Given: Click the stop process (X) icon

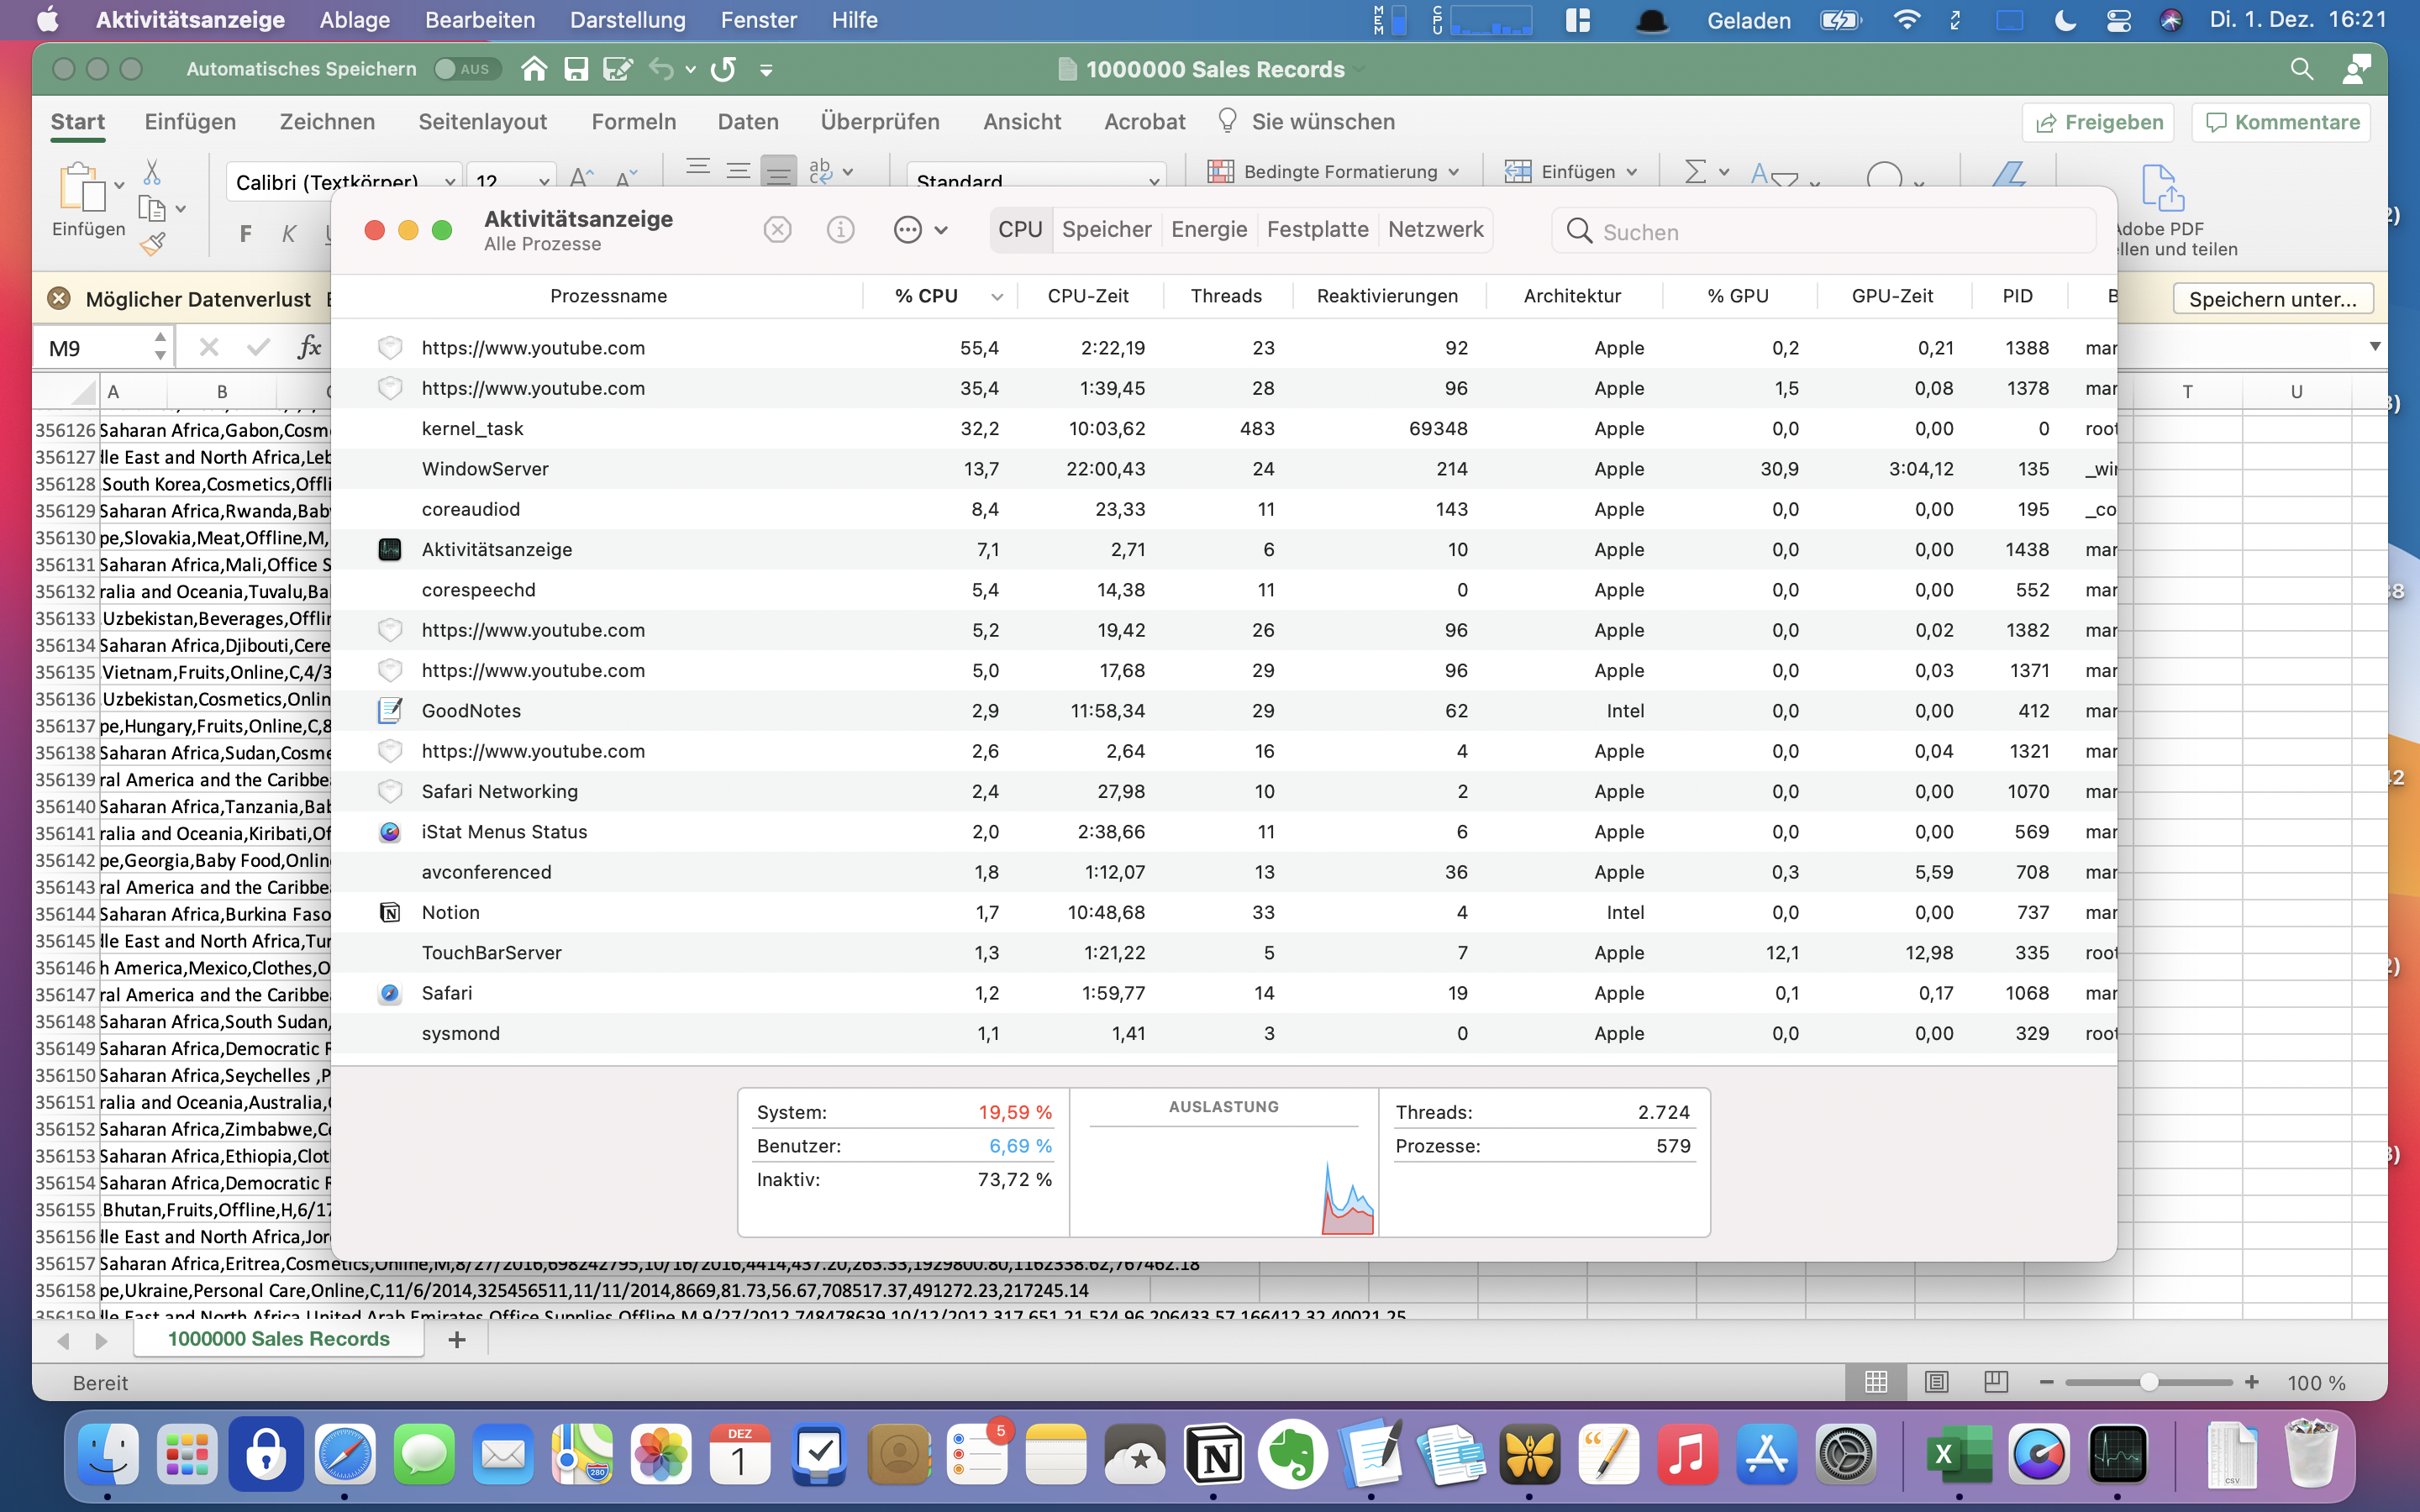Looking at the screenshot, I should 777,231.
